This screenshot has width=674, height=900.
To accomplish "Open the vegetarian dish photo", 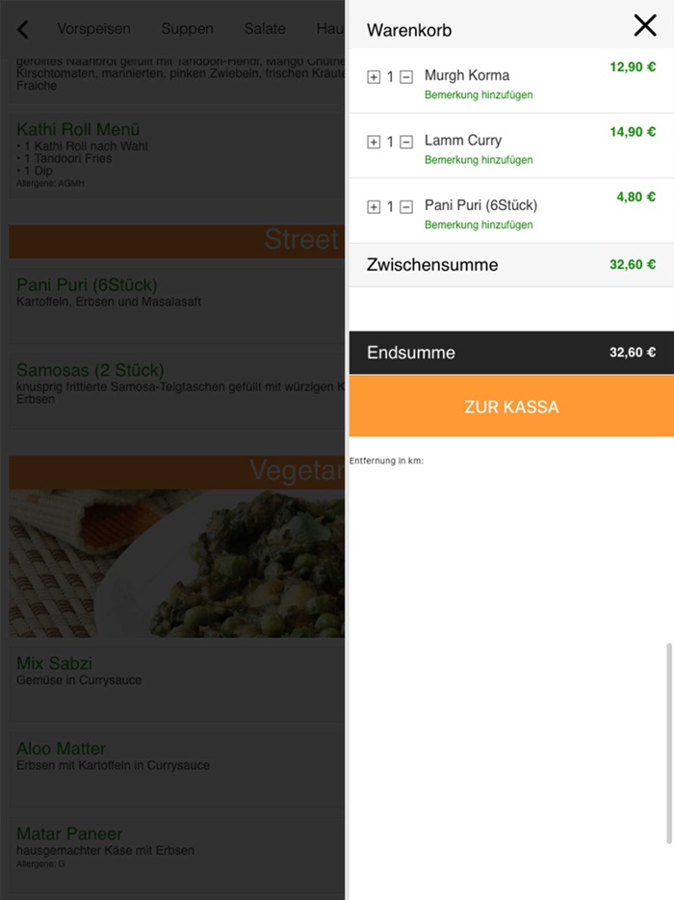I will point(176,563).
